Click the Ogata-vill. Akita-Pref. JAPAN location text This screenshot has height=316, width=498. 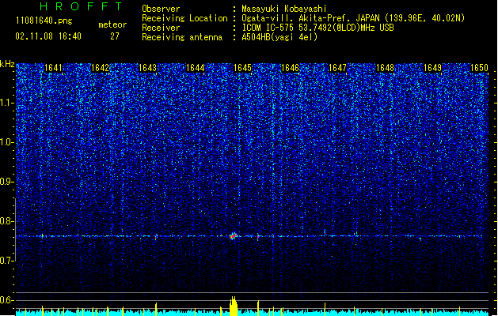click(x=353, y=18)
